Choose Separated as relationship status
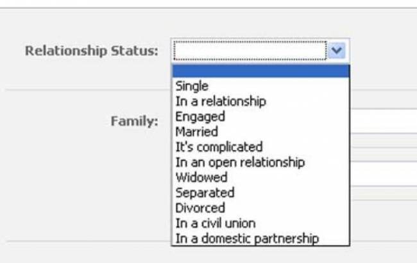 [205, 193]
